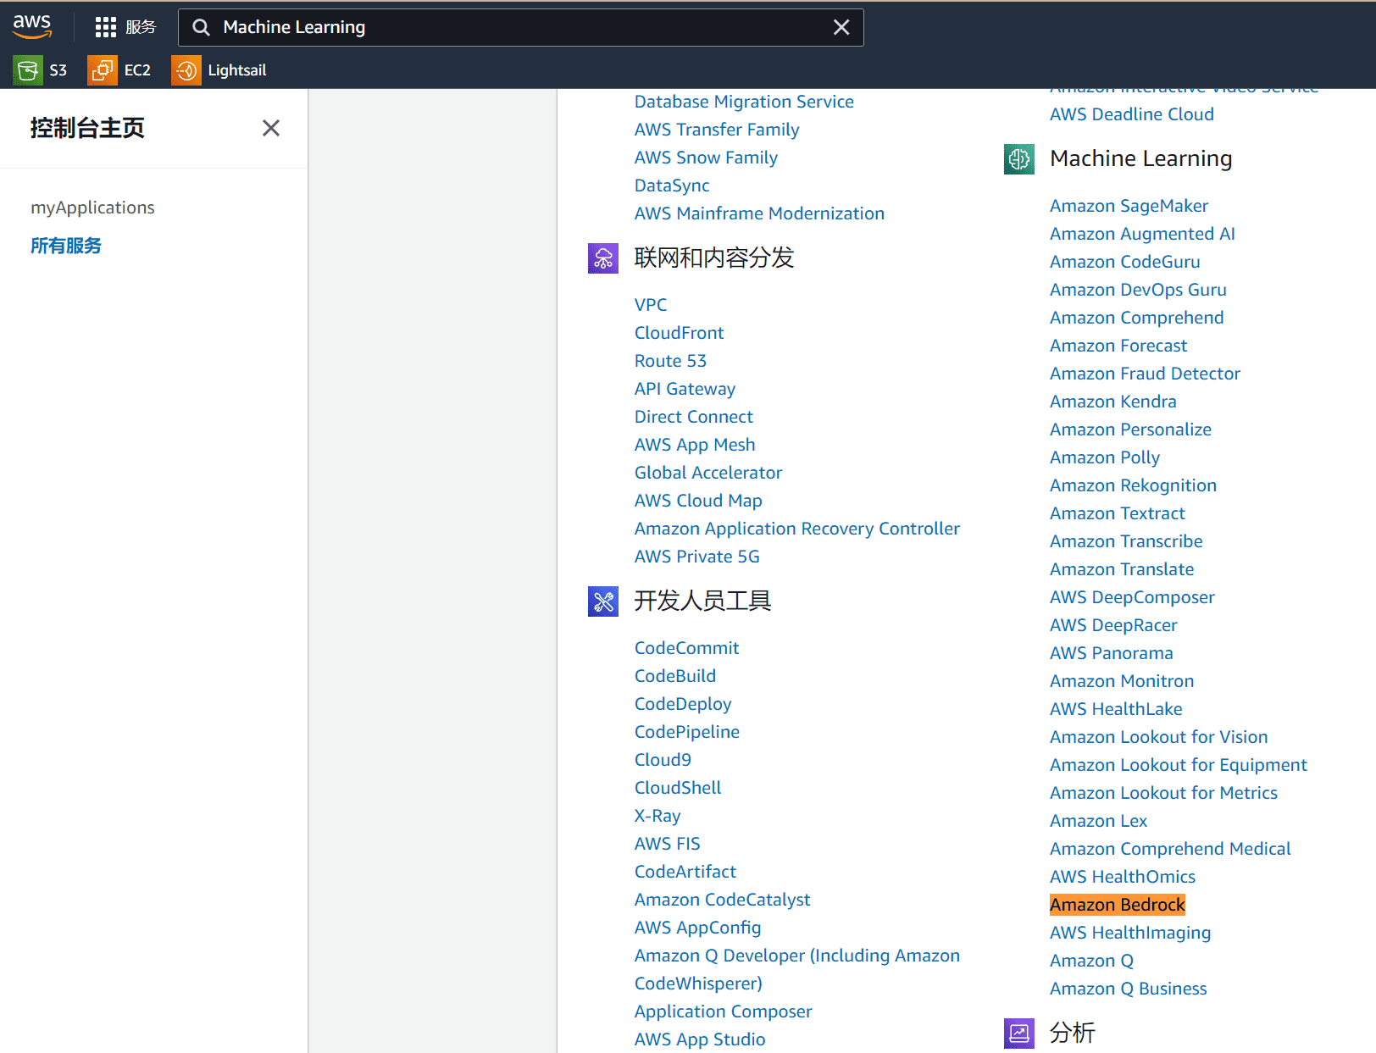
Task: Click into the Machine Learning search field
Action: point(508,27)
